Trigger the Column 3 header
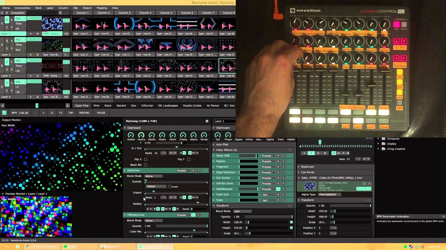Viewport: 446px width, 250px height. coord(124,13)
